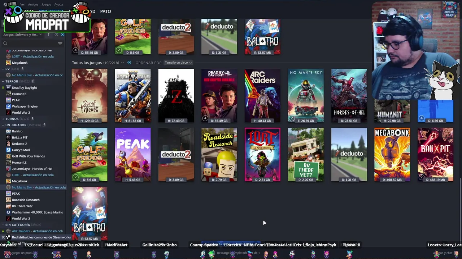Click the Warhammer 40,000: Space Marine sidebar icon
The height and width of the screenshot is (259, 462).
(8, 212)
